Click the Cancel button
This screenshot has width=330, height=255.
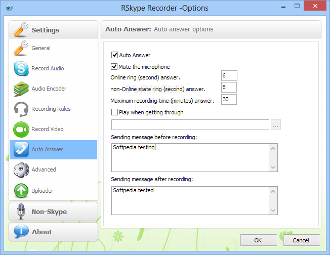(302, 240)
